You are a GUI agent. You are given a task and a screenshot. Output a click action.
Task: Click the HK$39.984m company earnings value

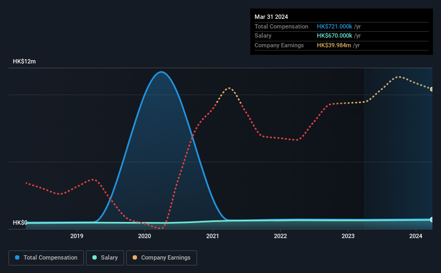click(x=334, y=45)
